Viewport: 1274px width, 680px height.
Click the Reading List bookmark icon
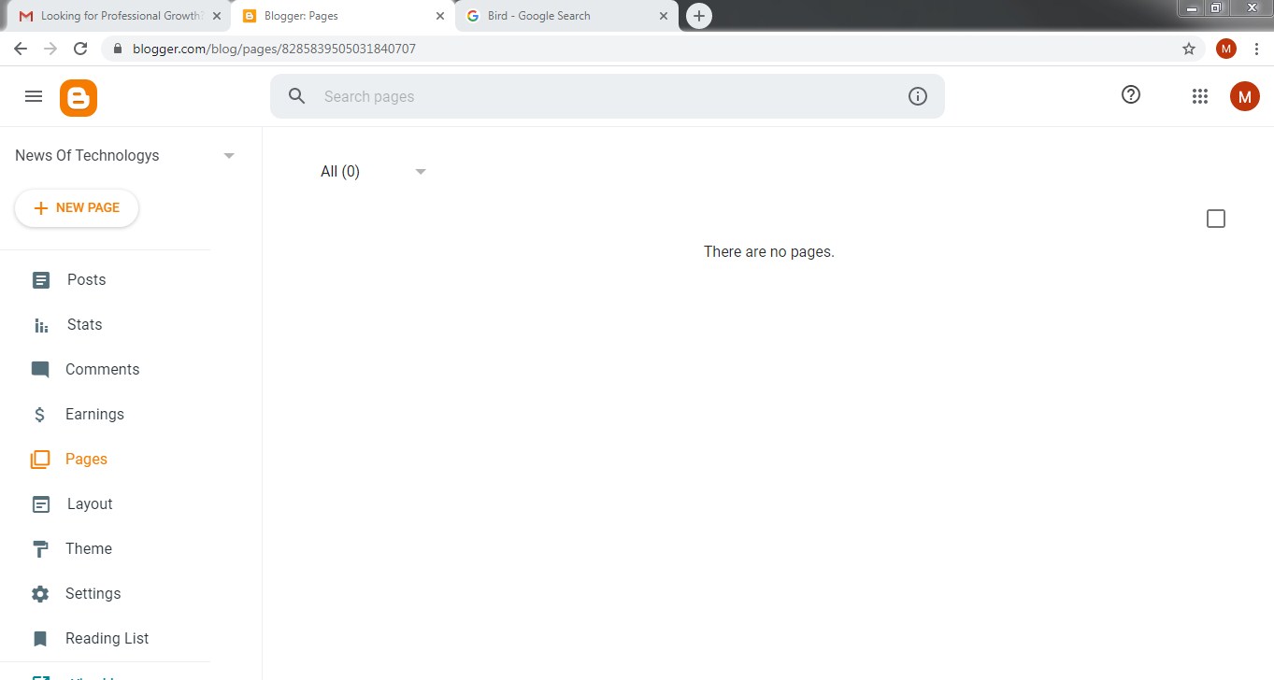point(40,639)
